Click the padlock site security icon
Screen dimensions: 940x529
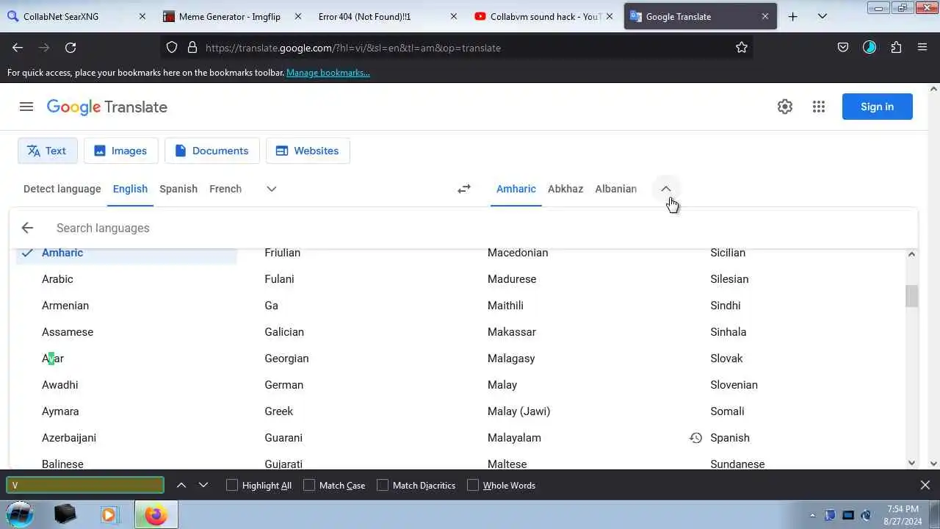192,47
